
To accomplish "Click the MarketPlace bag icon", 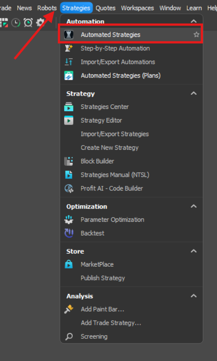I will pyautogui.click(x=69, y=264).
